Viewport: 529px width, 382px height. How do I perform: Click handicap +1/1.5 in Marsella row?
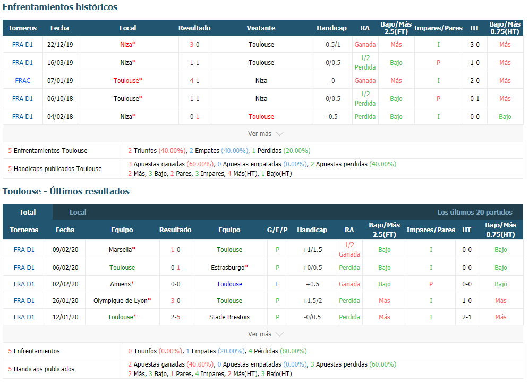(312, 249)
